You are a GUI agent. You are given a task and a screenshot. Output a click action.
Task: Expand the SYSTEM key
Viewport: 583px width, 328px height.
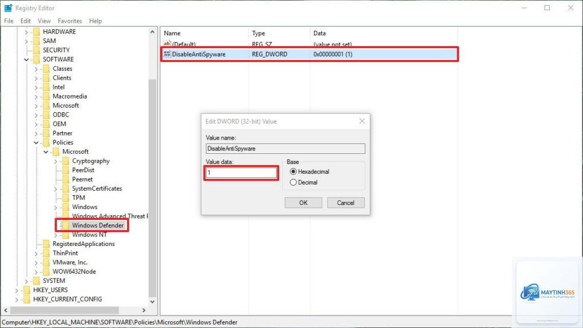(26, 281)
